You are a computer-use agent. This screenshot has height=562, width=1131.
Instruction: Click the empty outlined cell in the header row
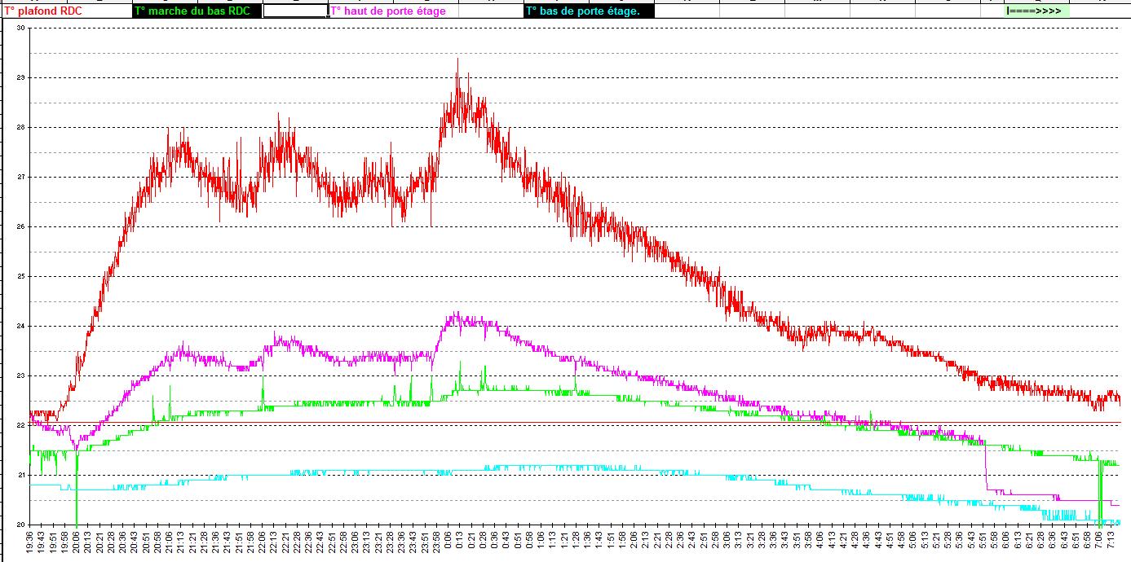(295, 11)
